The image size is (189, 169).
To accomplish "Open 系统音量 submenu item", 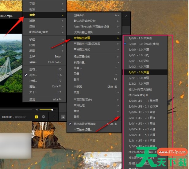I will pos(94,62).
